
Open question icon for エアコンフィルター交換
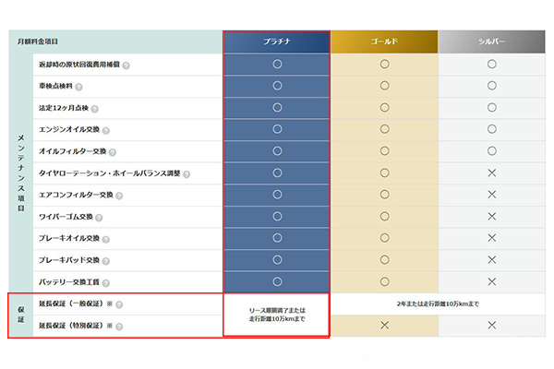[119, 196]
